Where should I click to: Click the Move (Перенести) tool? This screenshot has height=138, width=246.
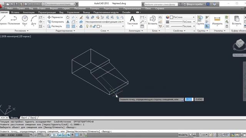click(55, 17)
